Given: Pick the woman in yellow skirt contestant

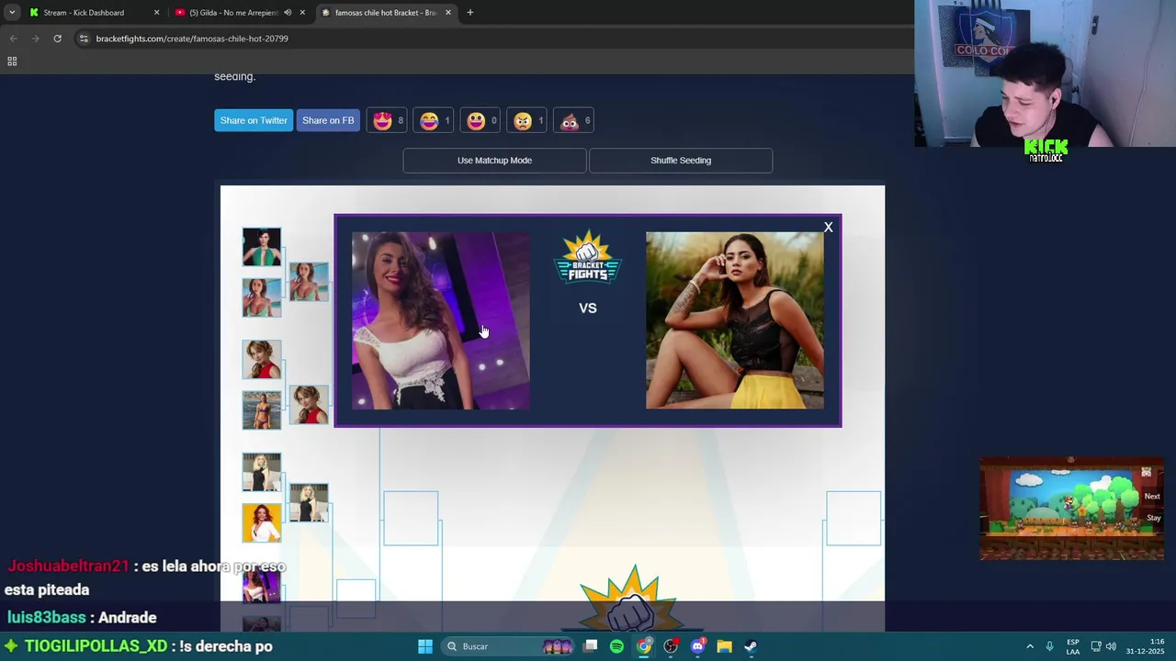Looking at the screenshot, I should [x=735, y=320].
